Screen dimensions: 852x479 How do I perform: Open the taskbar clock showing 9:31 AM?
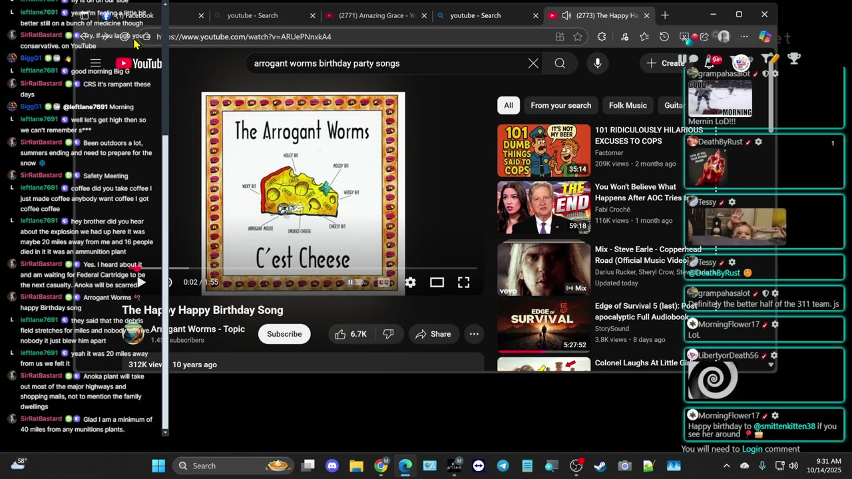click(x=823, y=466)
